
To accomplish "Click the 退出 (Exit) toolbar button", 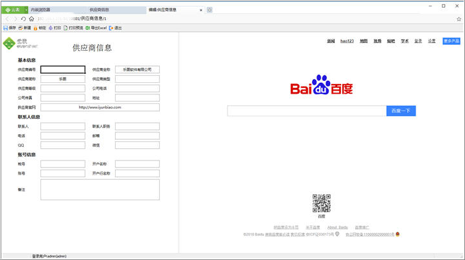I will (x=116, y=28).
